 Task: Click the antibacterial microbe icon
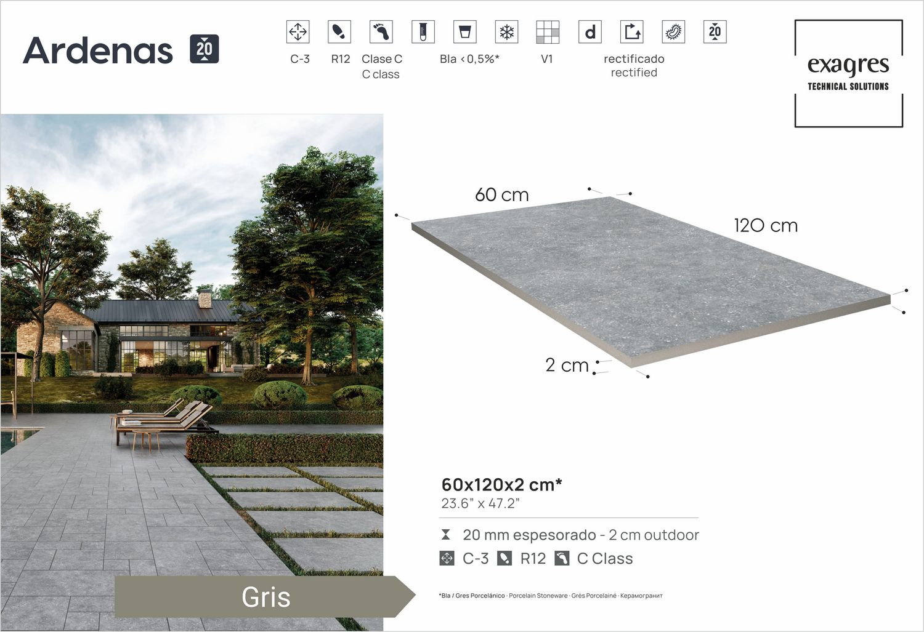(x=673, y=32)
